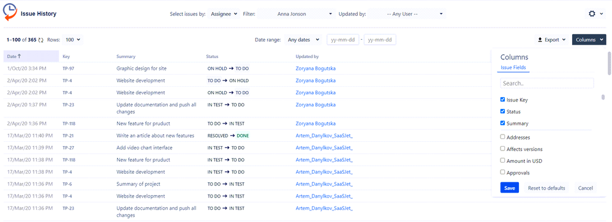Expand the Anna Jonson filter dropdown
The height and width of the screenshot is (222, 612).
coord(296,14)
